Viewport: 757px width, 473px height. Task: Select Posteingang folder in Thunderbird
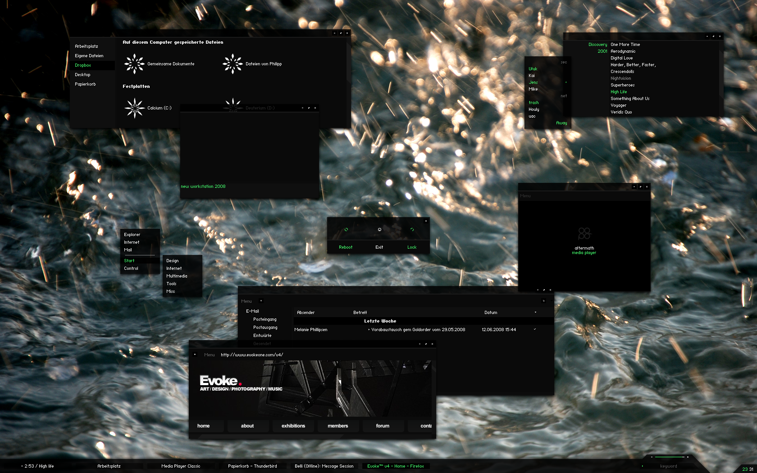pyautogui.click(x=265, y=319)
